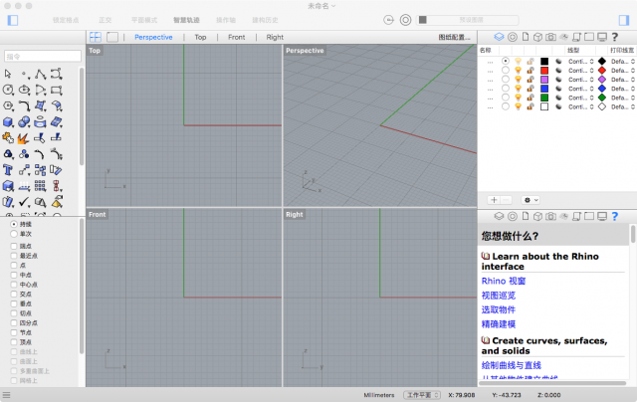
Task: Enable the 中点 midpoint snap checkbox
Action: (14, 275)
